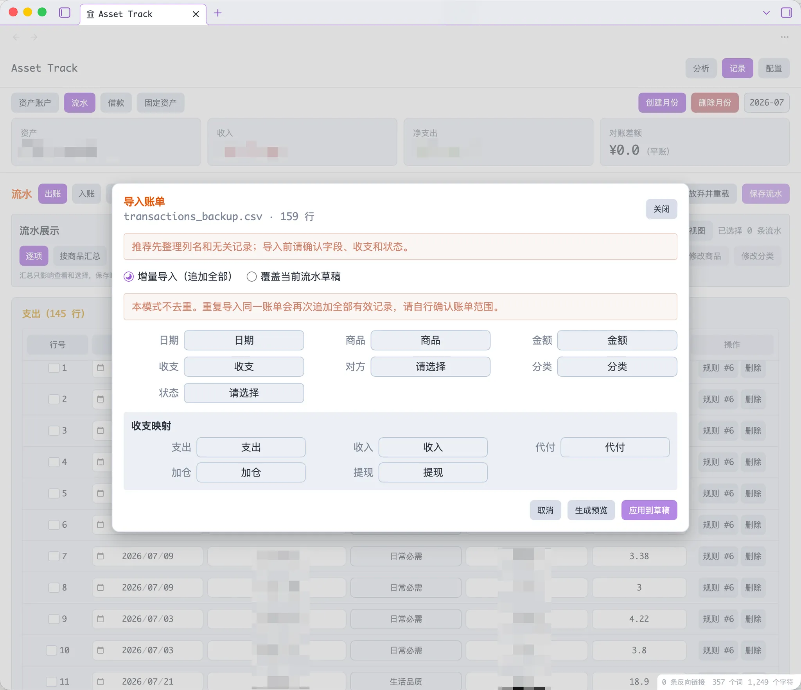Toggle the right sidebar panel icon
Screen dimensions: 801x690
click(787, 13)
